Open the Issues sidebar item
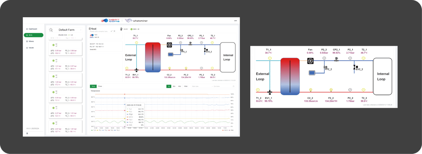The height and width of the screenshot is (154, 422). (x=31, y=48)
